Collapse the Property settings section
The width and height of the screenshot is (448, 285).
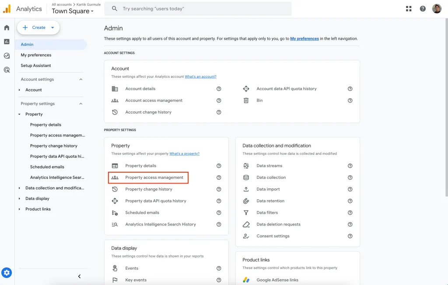[x=81, y=104]
